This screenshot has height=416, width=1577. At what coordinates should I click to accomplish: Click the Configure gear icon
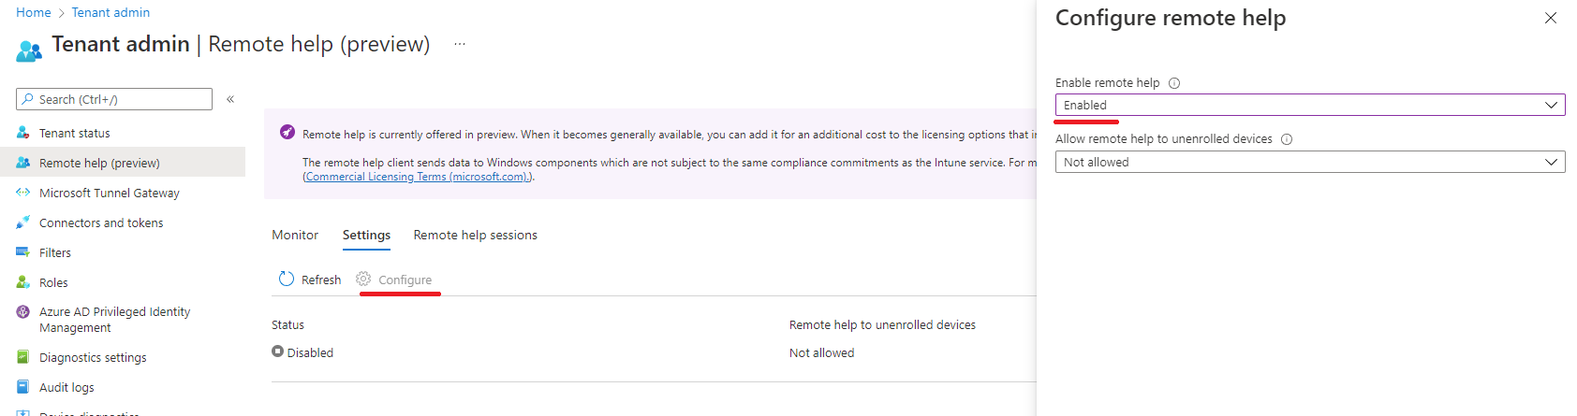pyautogui.click(x=363, y=280)
